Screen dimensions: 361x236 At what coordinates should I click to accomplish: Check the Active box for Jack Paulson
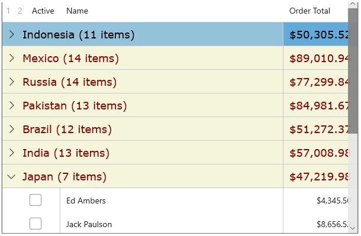tap(36, 224)
